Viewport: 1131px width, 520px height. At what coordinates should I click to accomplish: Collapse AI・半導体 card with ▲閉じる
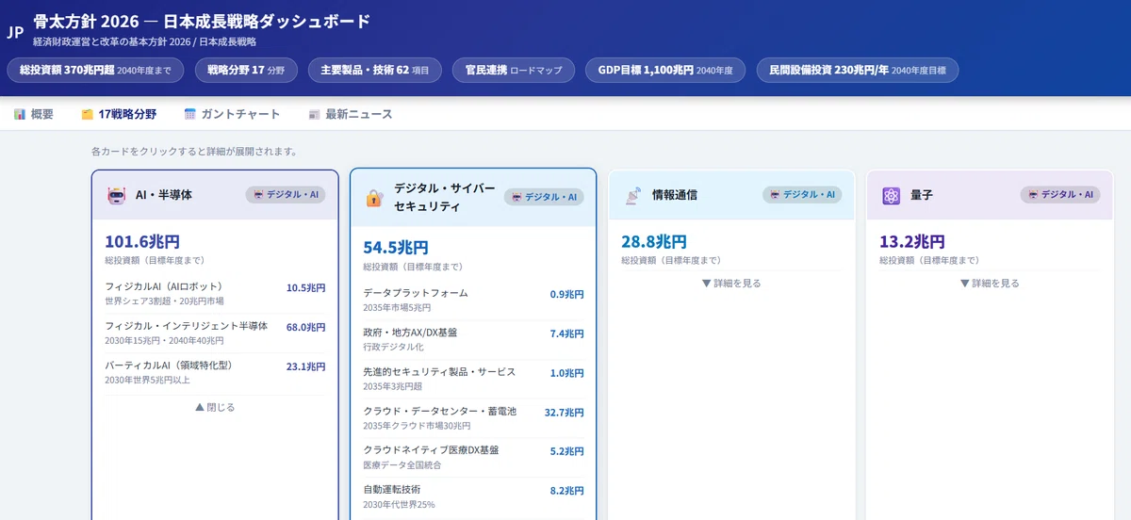click(215, 407)
